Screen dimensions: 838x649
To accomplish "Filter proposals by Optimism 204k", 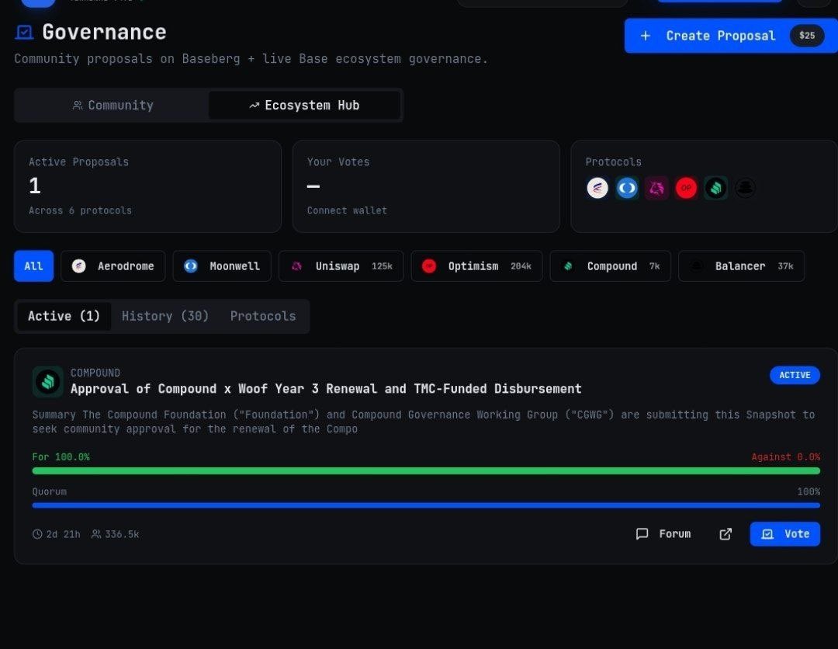I will [476, 266].
